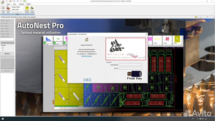Viewport: 215px width, 121px height.
Task: Follow the Download Manager link
Action: 87,56
